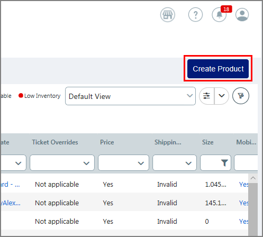Click the scrollbar up arrow in grid

tap(253, 178)
